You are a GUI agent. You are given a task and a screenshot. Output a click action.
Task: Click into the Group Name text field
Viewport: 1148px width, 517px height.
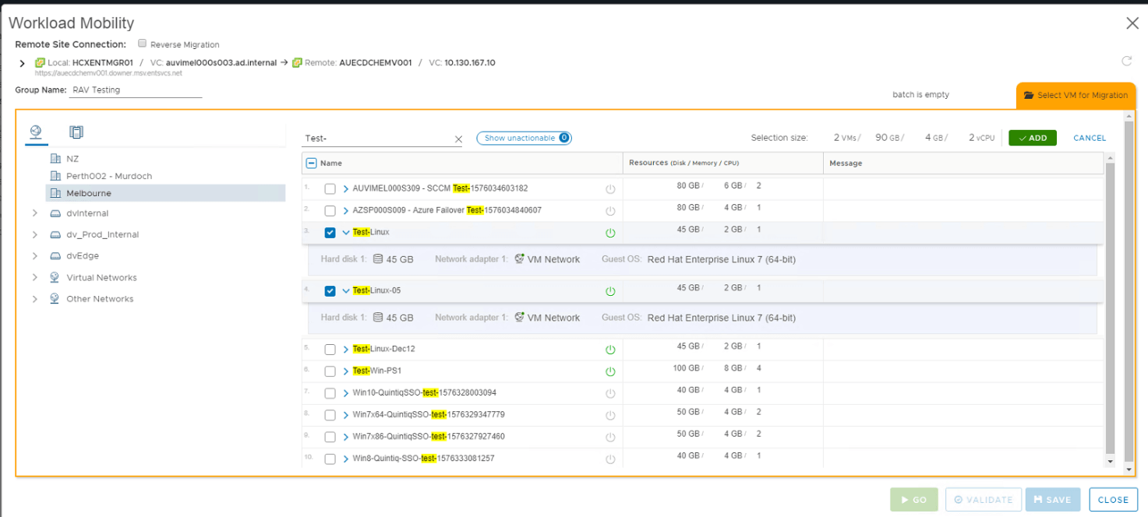click(135, 90)
